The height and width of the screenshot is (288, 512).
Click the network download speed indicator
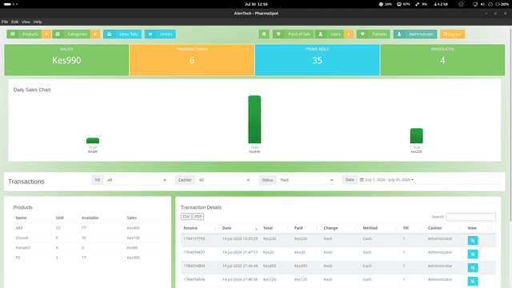click(441, 4)
